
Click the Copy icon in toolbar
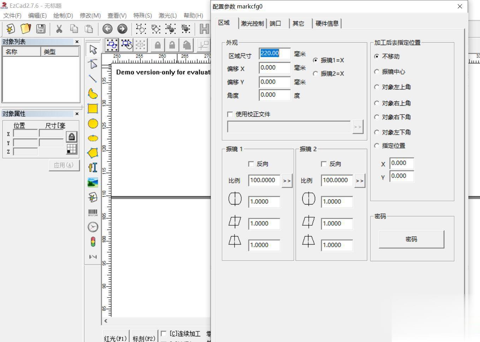click(x=74, y=29)
